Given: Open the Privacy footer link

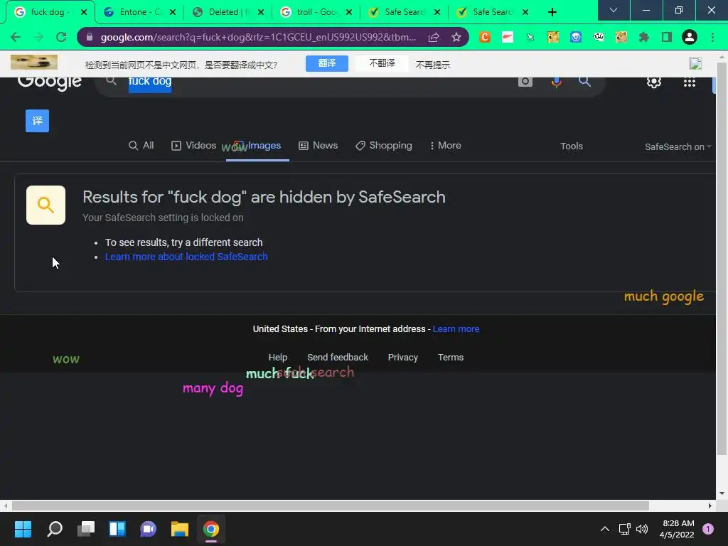Looking at the screenshot, I should coord(402,358).
